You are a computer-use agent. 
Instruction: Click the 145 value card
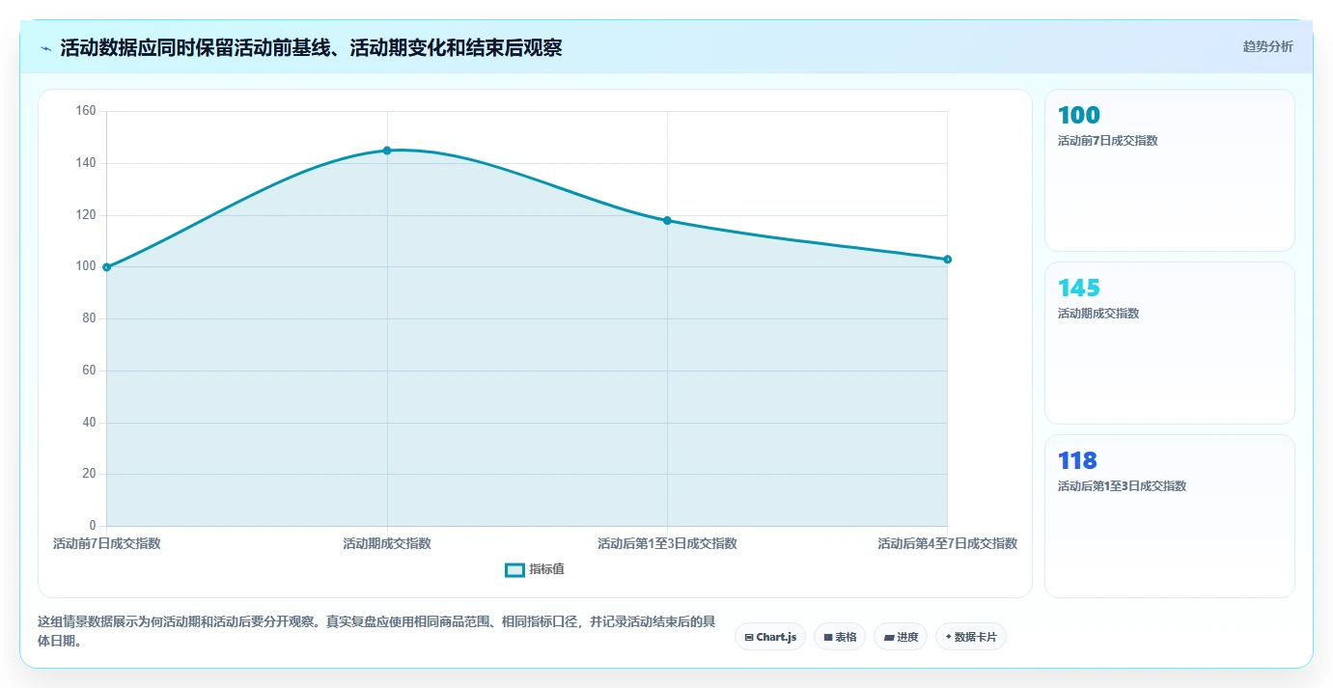1169,343
